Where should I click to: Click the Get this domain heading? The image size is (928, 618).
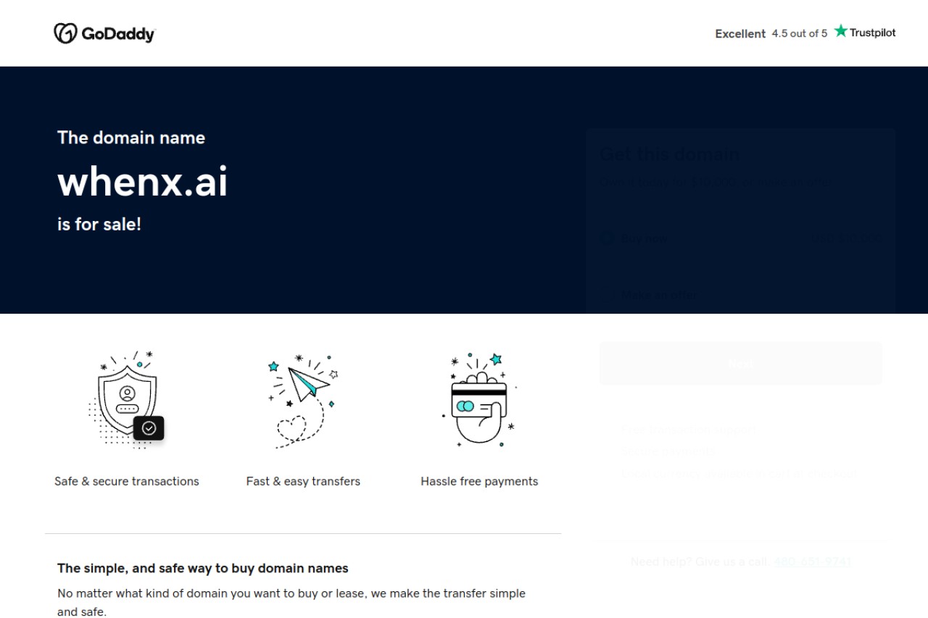pos(670,154)
